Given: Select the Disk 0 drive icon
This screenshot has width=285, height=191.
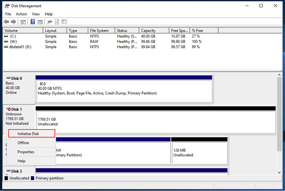Looking at the screenshot, I should tap(8, 78).
